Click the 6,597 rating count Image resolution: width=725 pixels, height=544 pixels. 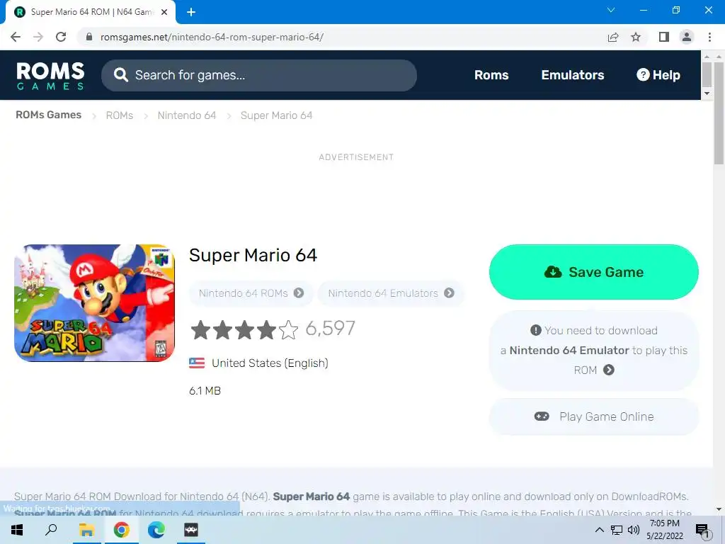click(x=330, y=329)
